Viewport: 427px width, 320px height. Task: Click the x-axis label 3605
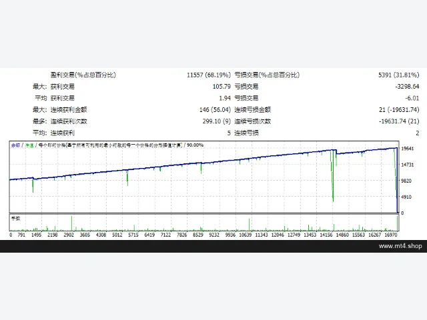coord(85,235)
